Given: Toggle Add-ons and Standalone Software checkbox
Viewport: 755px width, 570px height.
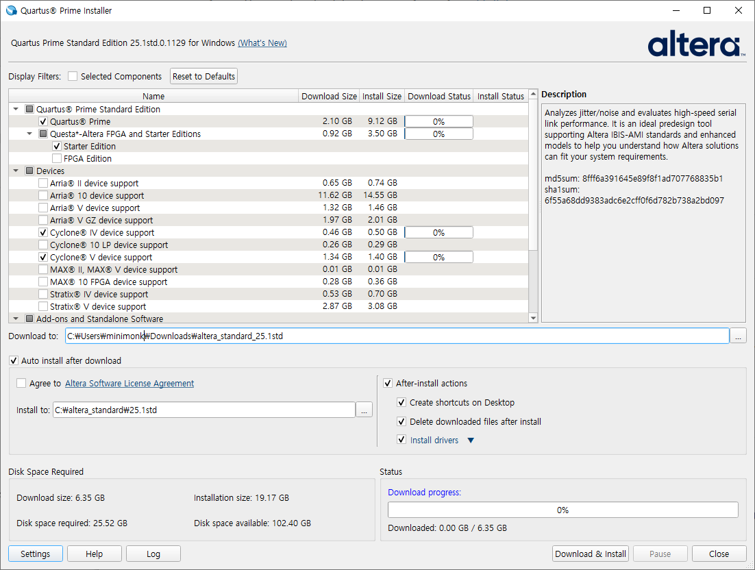Looking at the screenshot, I should click(x=29, y=319).
